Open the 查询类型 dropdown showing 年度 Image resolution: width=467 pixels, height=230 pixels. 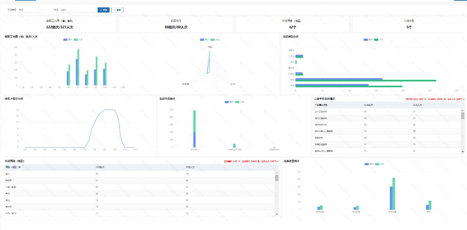click(x=30, y=10)
